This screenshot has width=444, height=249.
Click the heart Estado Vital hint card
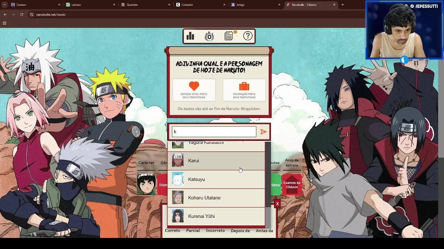pos(194,90)
